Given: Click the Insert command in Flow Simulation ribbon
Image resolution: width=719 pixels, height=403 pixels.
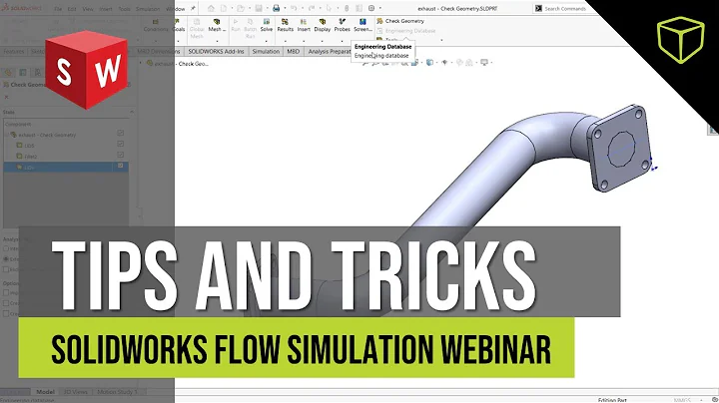Looking at the screenshot, I should pyautogui.click(x=304, y=25).
